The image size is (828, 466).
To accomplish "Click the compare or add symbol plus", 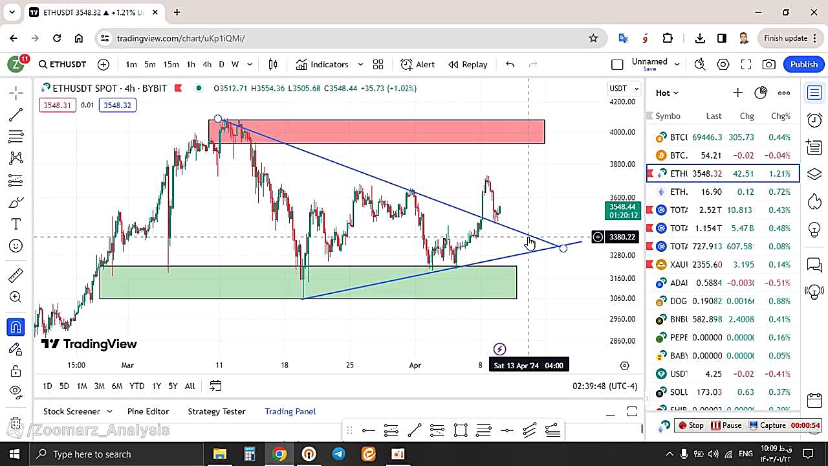I will click(x=103, y=64).
